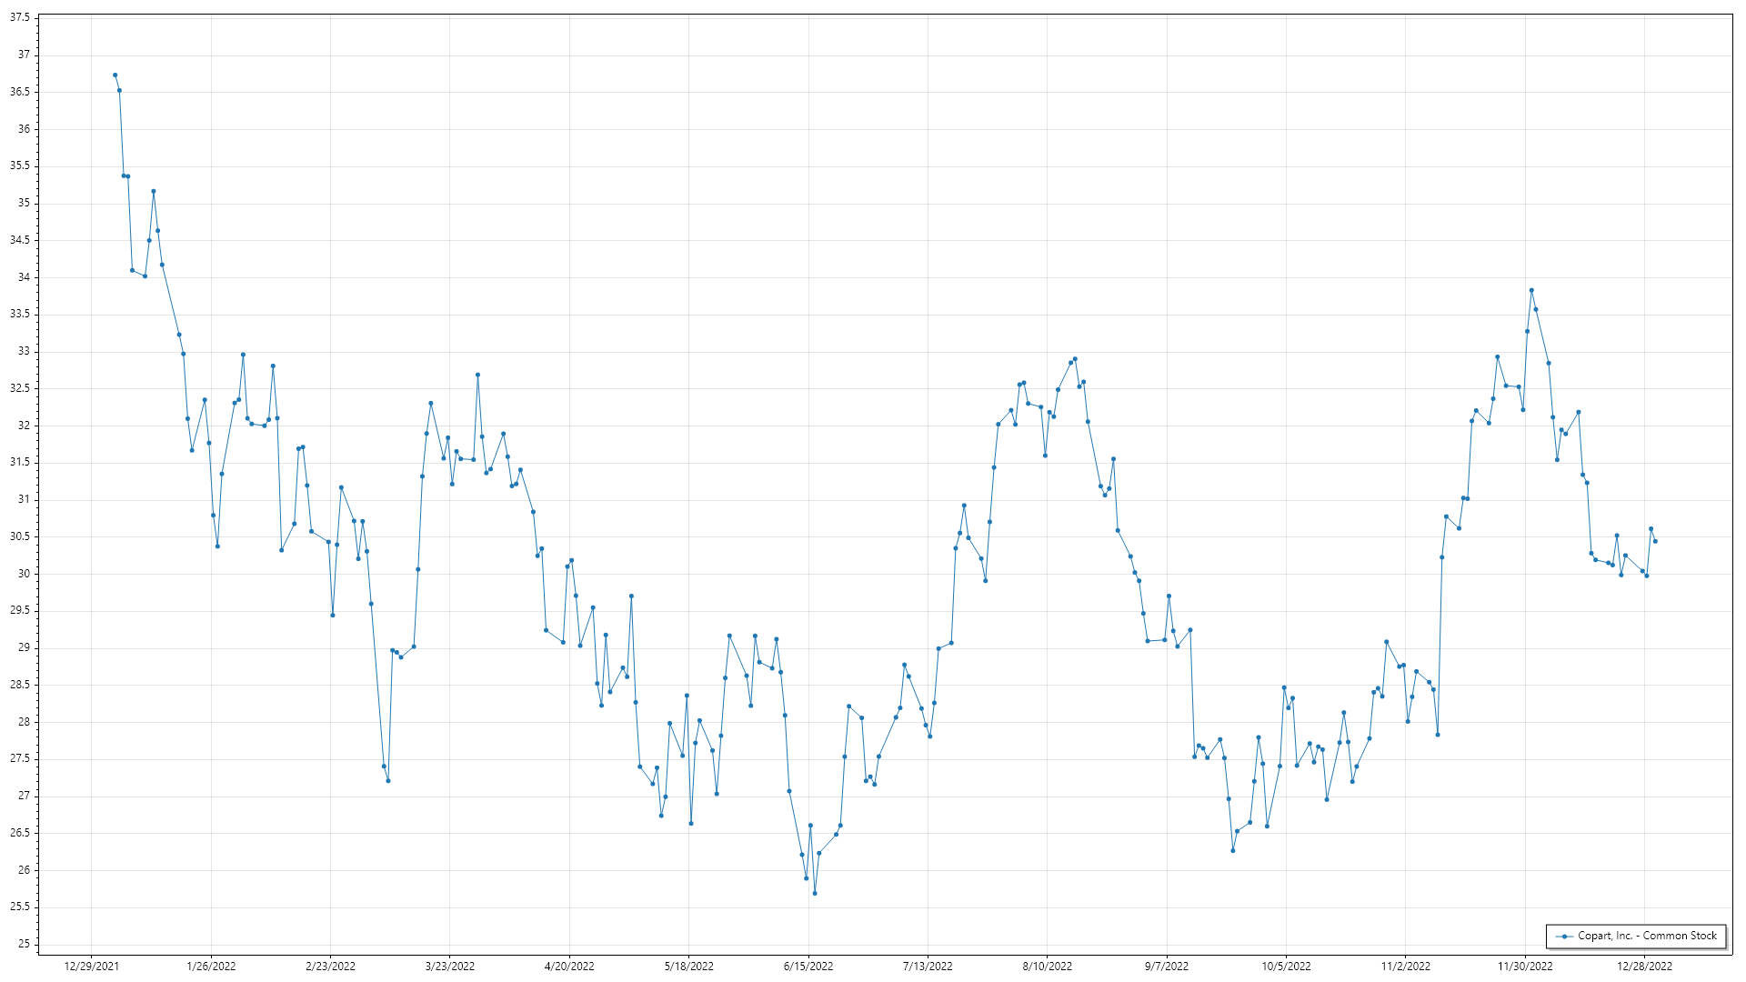Click the 11/30/2022 x-axis date label
This screenshot has width=1746, height=982.
tap(1525, 967)
